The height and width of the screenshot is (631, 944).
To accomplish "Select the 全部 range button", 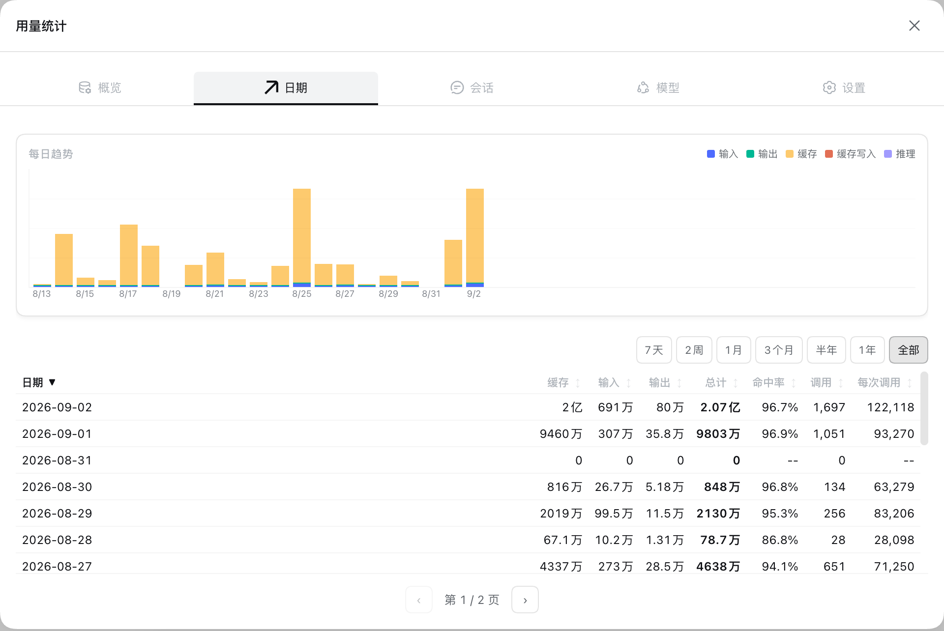I will coord(909,350).
